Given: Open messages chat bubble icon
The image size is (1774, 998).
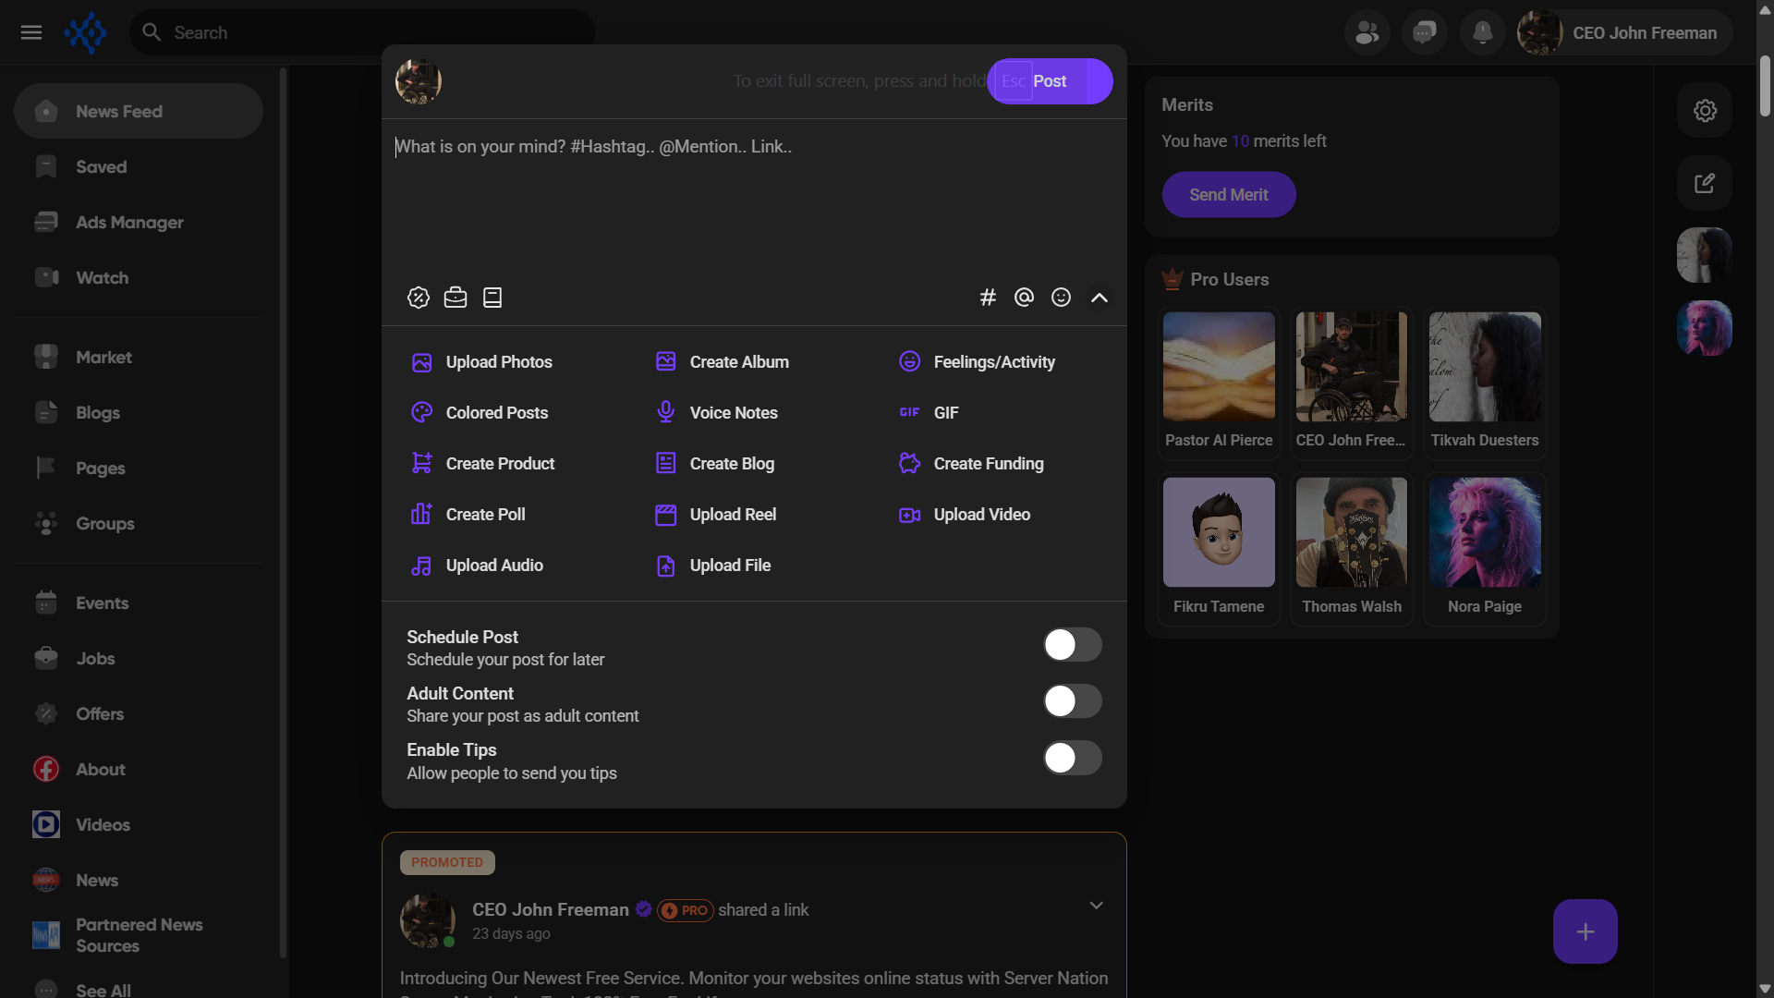Looking at the screenshot, I should point(1424,33).
